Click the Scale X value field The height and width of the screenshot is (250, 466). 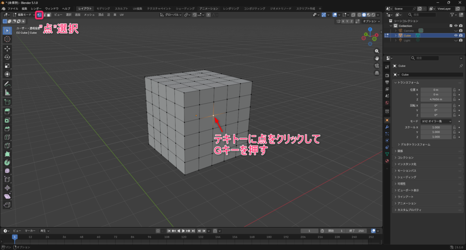(436, 127)
